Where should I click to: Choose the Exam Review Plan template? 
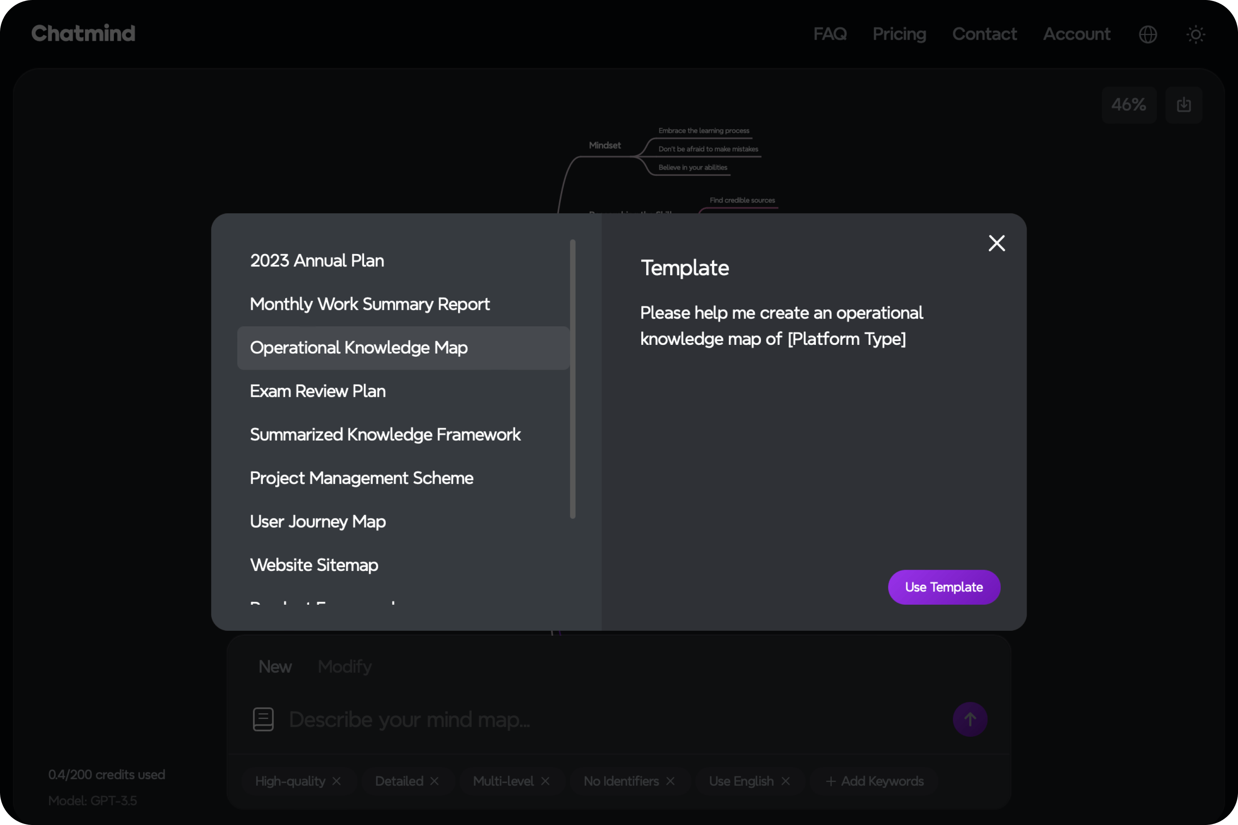point(318,391)
